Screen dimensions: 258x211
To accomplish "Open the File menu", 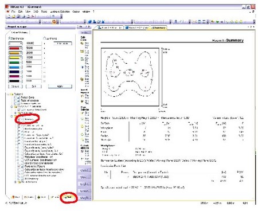I will pyautogui.click(x=13, y=11).
